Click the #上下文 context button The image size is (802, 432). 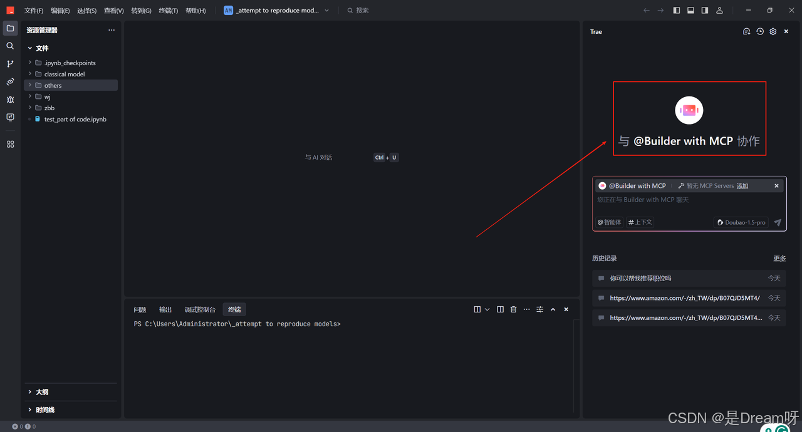(640, 222)
